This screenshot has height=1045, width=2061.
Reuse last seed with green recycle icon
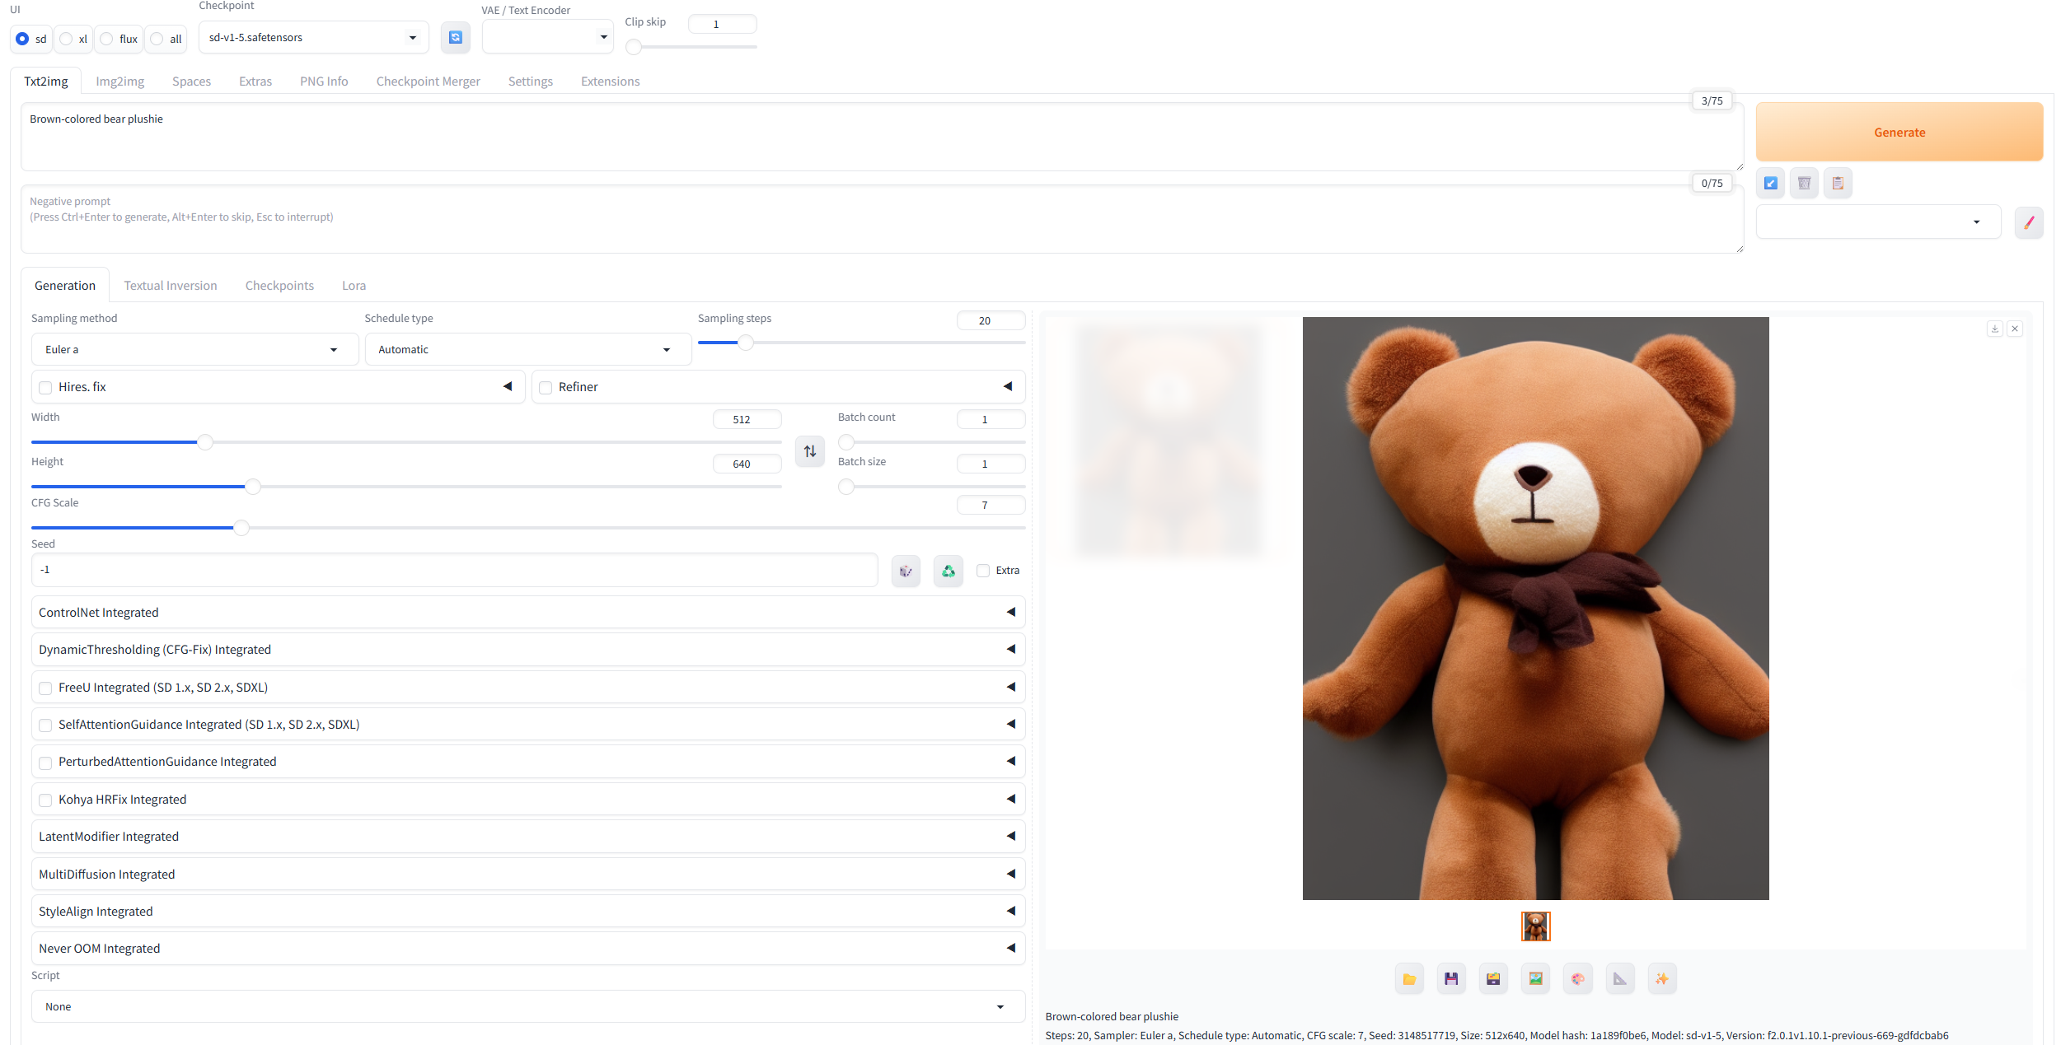pyautogui.click(x=948, y=570)
